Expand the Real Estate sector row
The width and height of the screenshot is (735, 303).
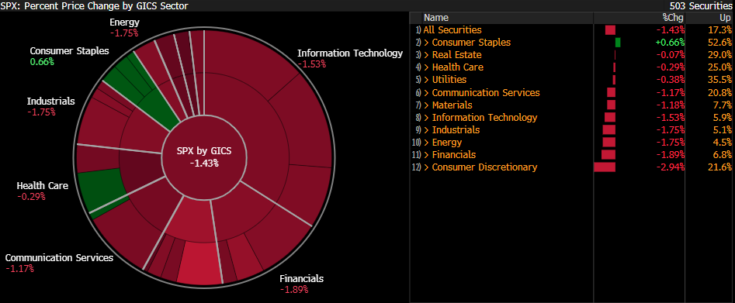pyautogui.click(x=426, y=55)
